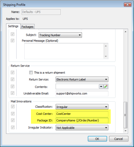The height and width of the screenshot is (147, 134).
Task: Click inside the Personal Message text area
Action: tap(64, 51)
